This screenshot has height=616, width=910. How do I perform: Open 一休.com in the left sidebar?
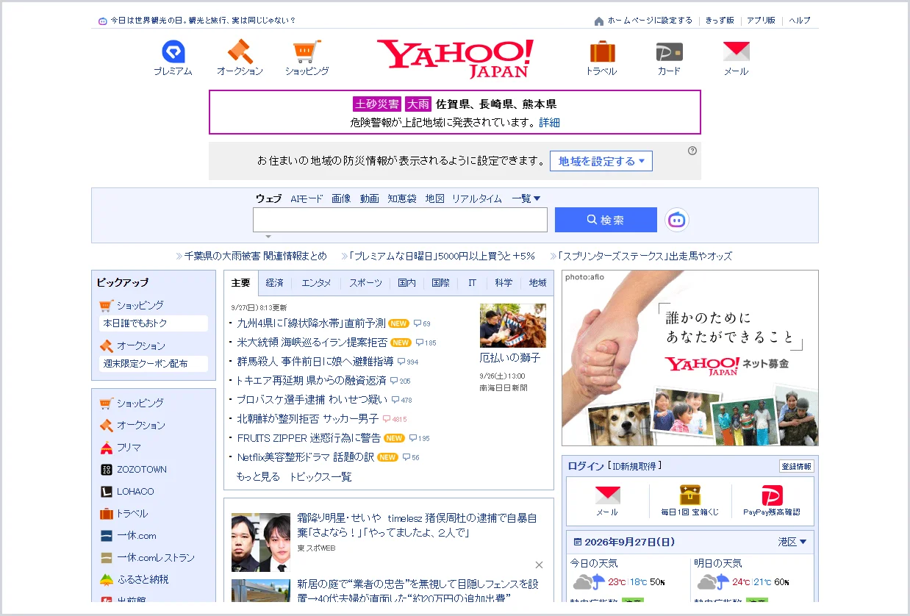point(128,535)
